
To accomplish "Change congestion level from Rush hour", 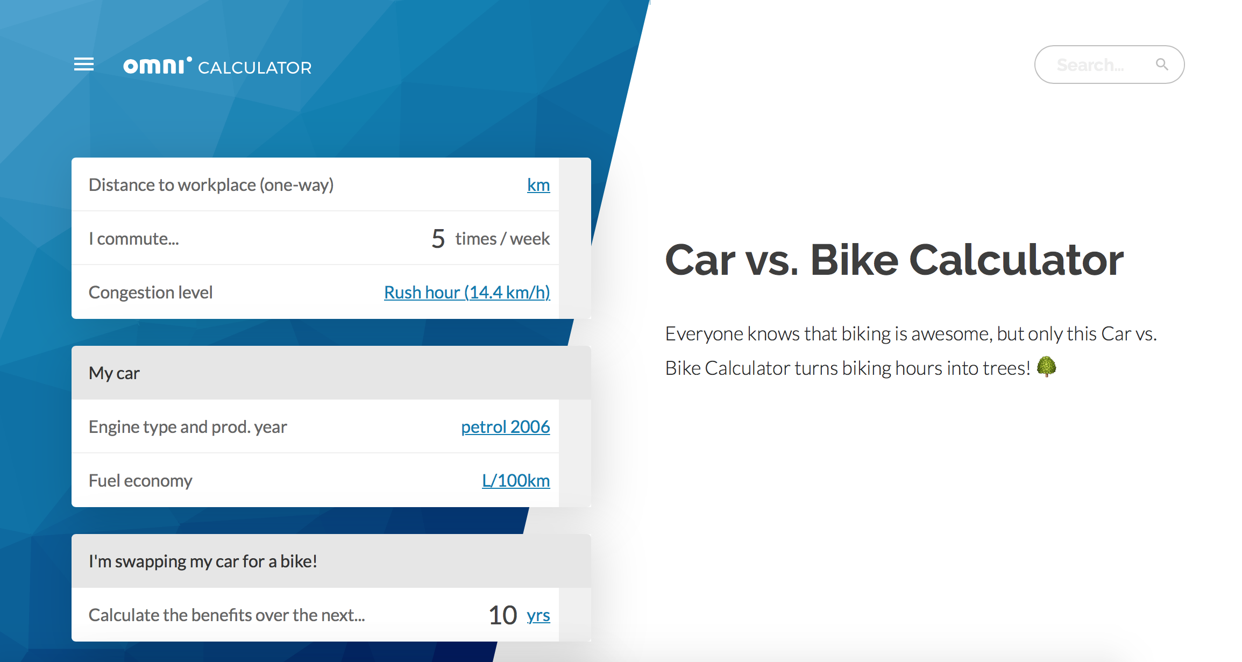I will (466, 292).
